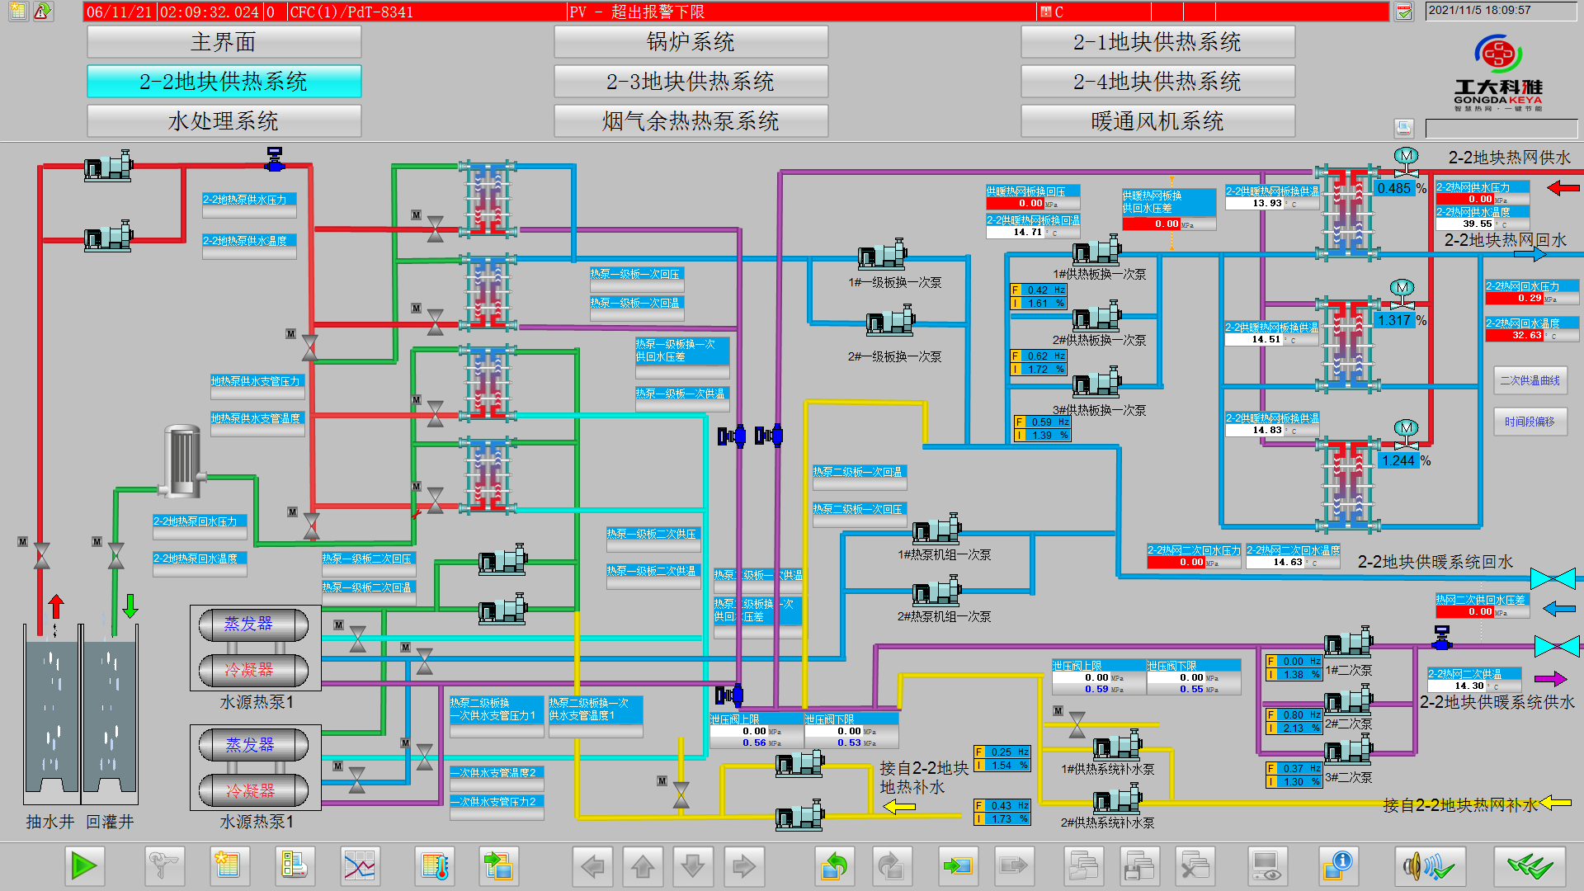The image size is (1584, 891).
Task: Click the alarm acknowledge check icon at top right
Action: click(1403, 12)
